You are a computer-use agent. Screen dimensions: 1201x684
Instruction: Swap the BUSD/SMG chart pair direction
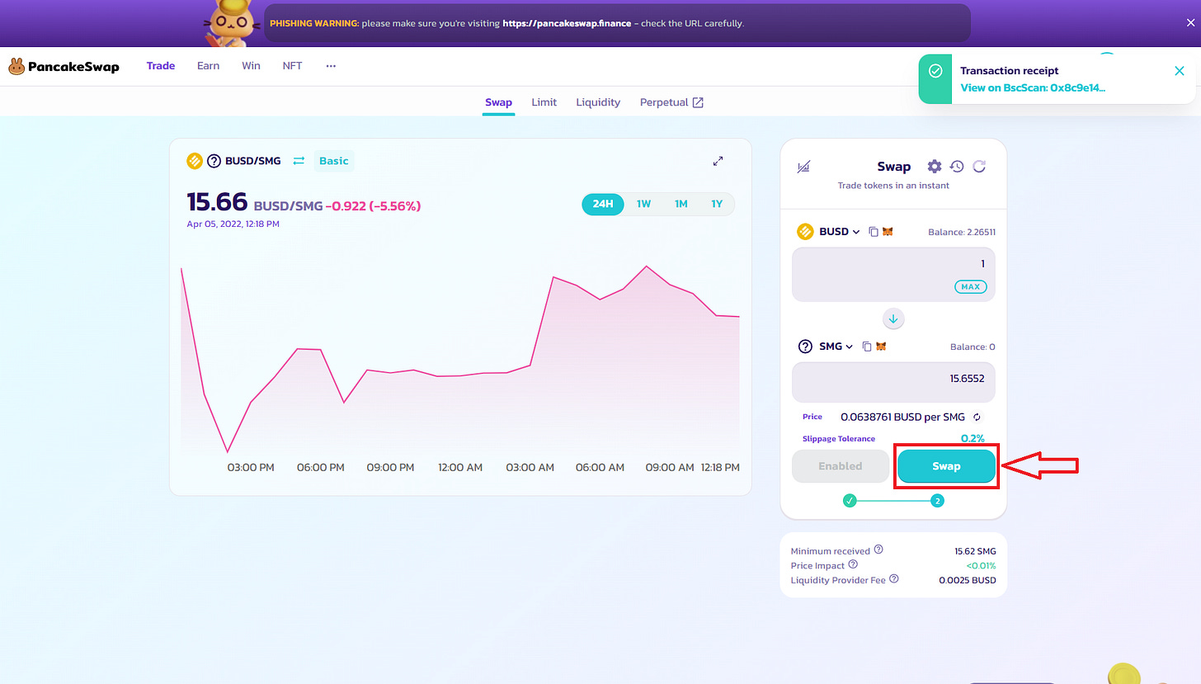[299, 161]
